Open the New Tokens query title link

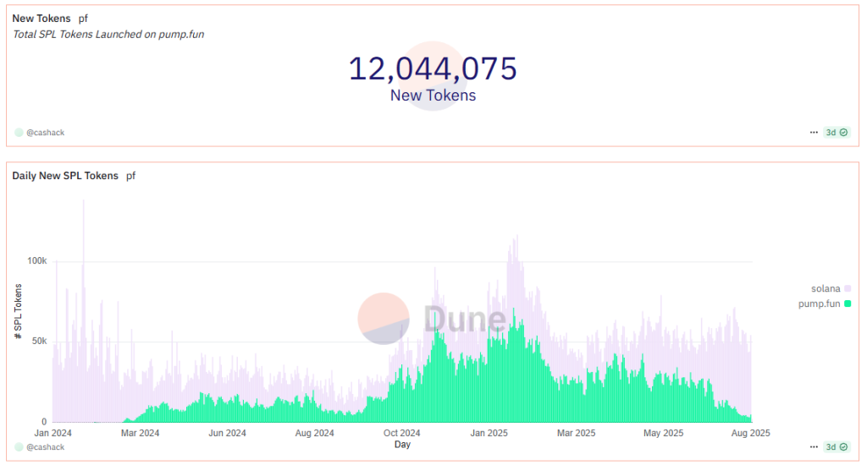pos(41,19)
